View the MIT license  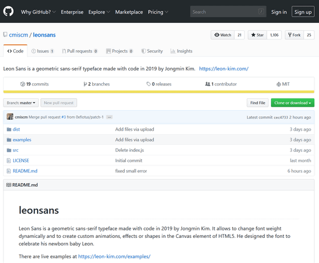[283, 84]
